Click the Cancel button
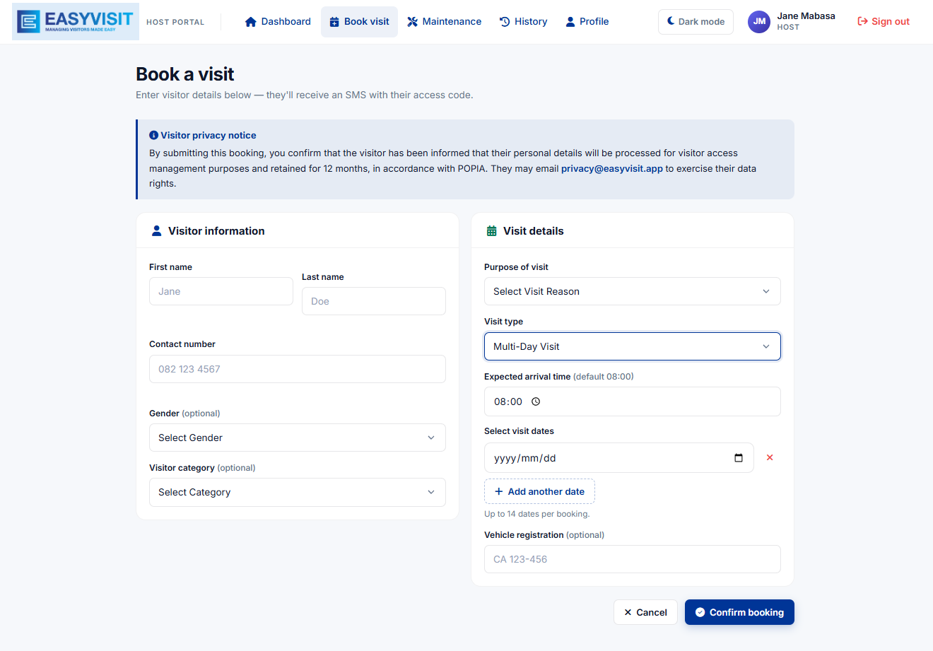This screenshot has width=933, height=651. pyautogui.click(x=645, y=612)
